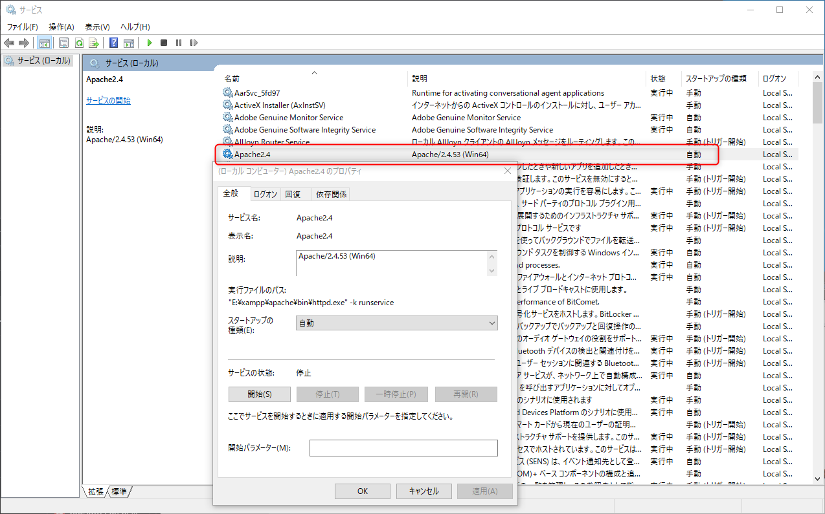Select the Apache2.4 service name in list
Screen dimensions: 825x514
[253, 155]
